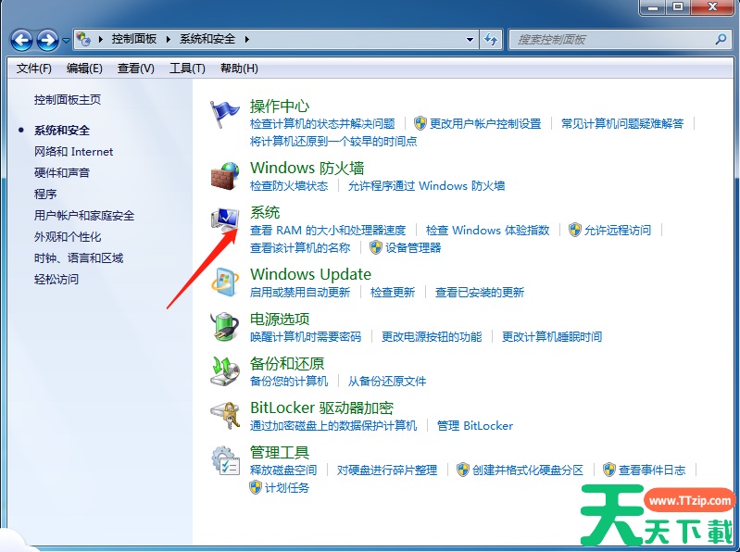Click 查看 RAM 的大小和处理器速度
Image resolution: width=740 pixels, height=552 pixels.
(x=328, y=231)
